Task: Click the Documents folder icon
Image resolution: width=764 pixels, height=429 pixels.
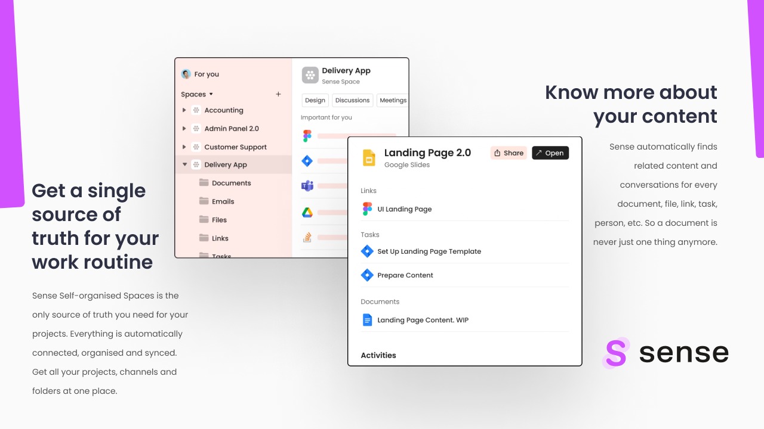Action: click(x=204, y=183)
